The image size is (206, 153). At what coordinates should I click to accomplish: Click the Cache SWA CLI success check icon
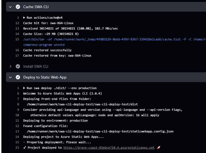coord(18,7)
